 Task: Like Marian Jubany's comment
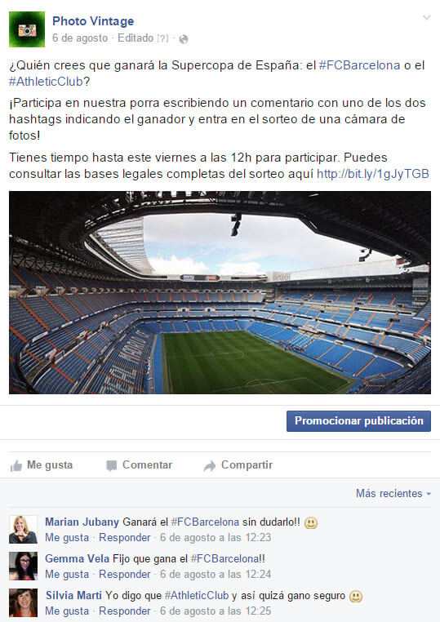tap(67, 537)
